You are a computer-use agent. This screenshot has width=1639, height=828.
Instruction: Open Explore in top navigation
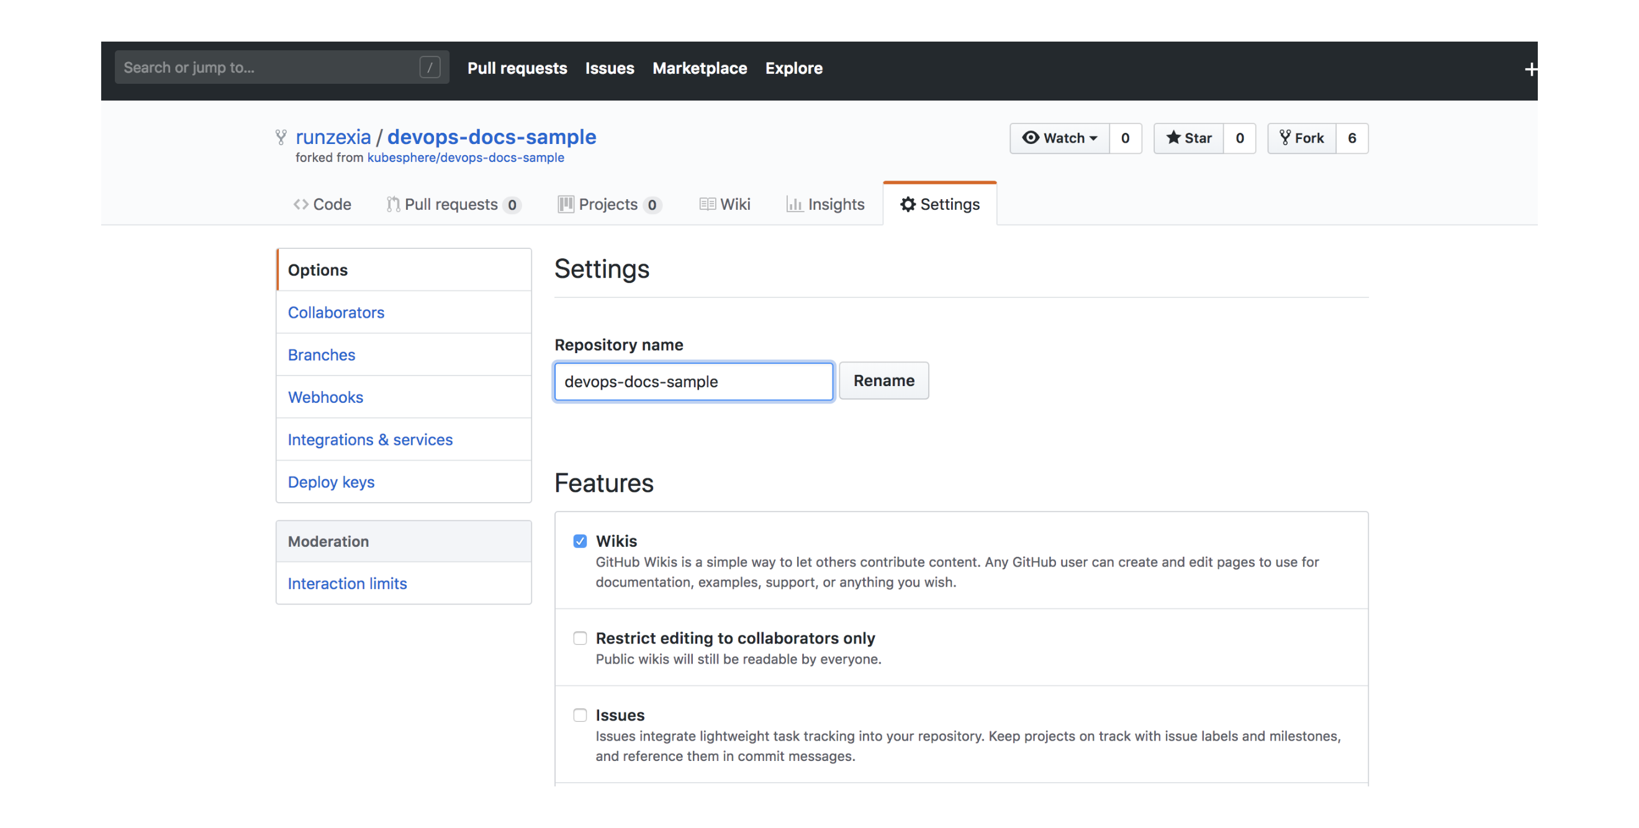click(793, 68)
